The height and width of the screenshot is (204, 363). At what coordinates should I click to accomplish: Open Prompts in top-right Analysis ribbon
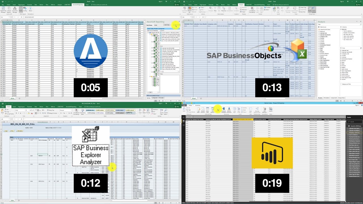click(211, 10)
